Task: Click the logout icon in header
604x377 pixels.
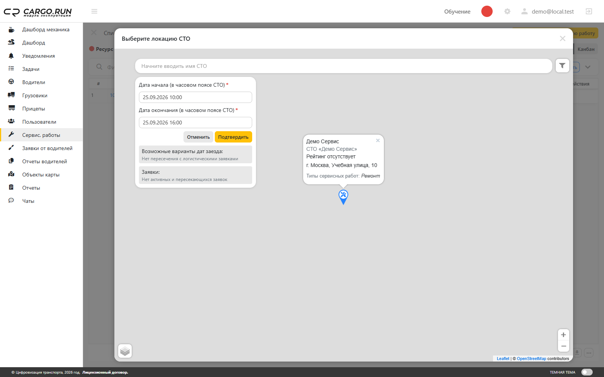Action: point(589,11)
